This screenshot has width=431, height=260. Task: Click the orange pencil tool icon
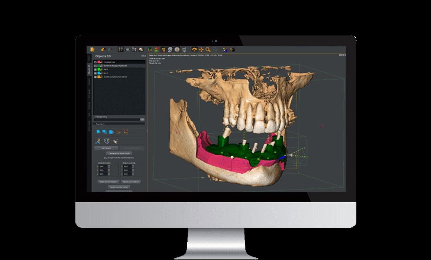(103, 49)
